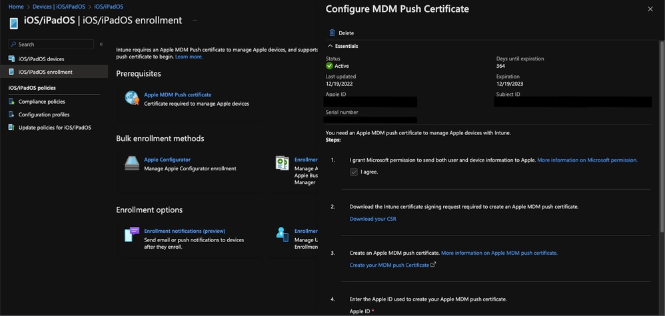Click the Download your CSR link
Image resolution: width=665 pixels, height=316 pixels.
pos(372,219)
